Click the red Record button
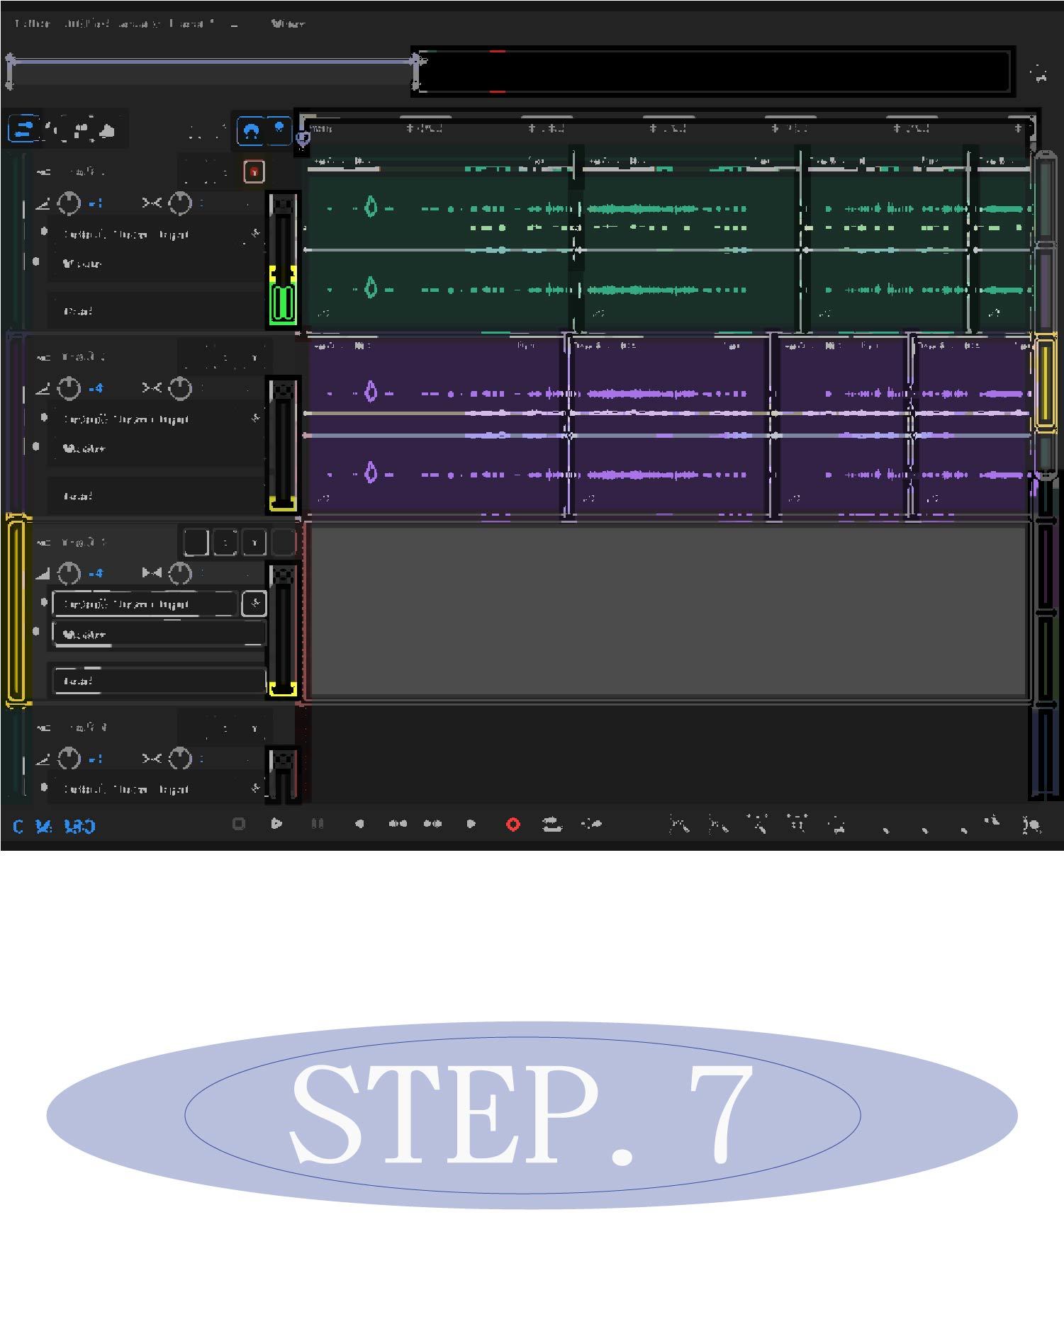Image resolution: width=1064 pixels, height=1341 pixels. [513, 824]
